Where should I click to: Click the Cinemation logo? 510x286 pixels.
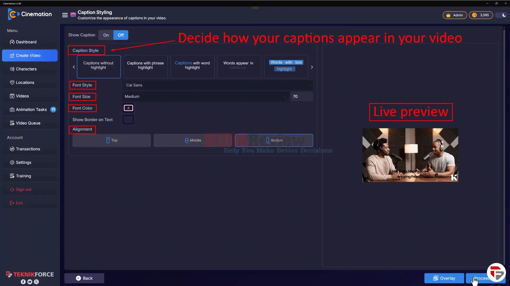click(x=30, y=14)
